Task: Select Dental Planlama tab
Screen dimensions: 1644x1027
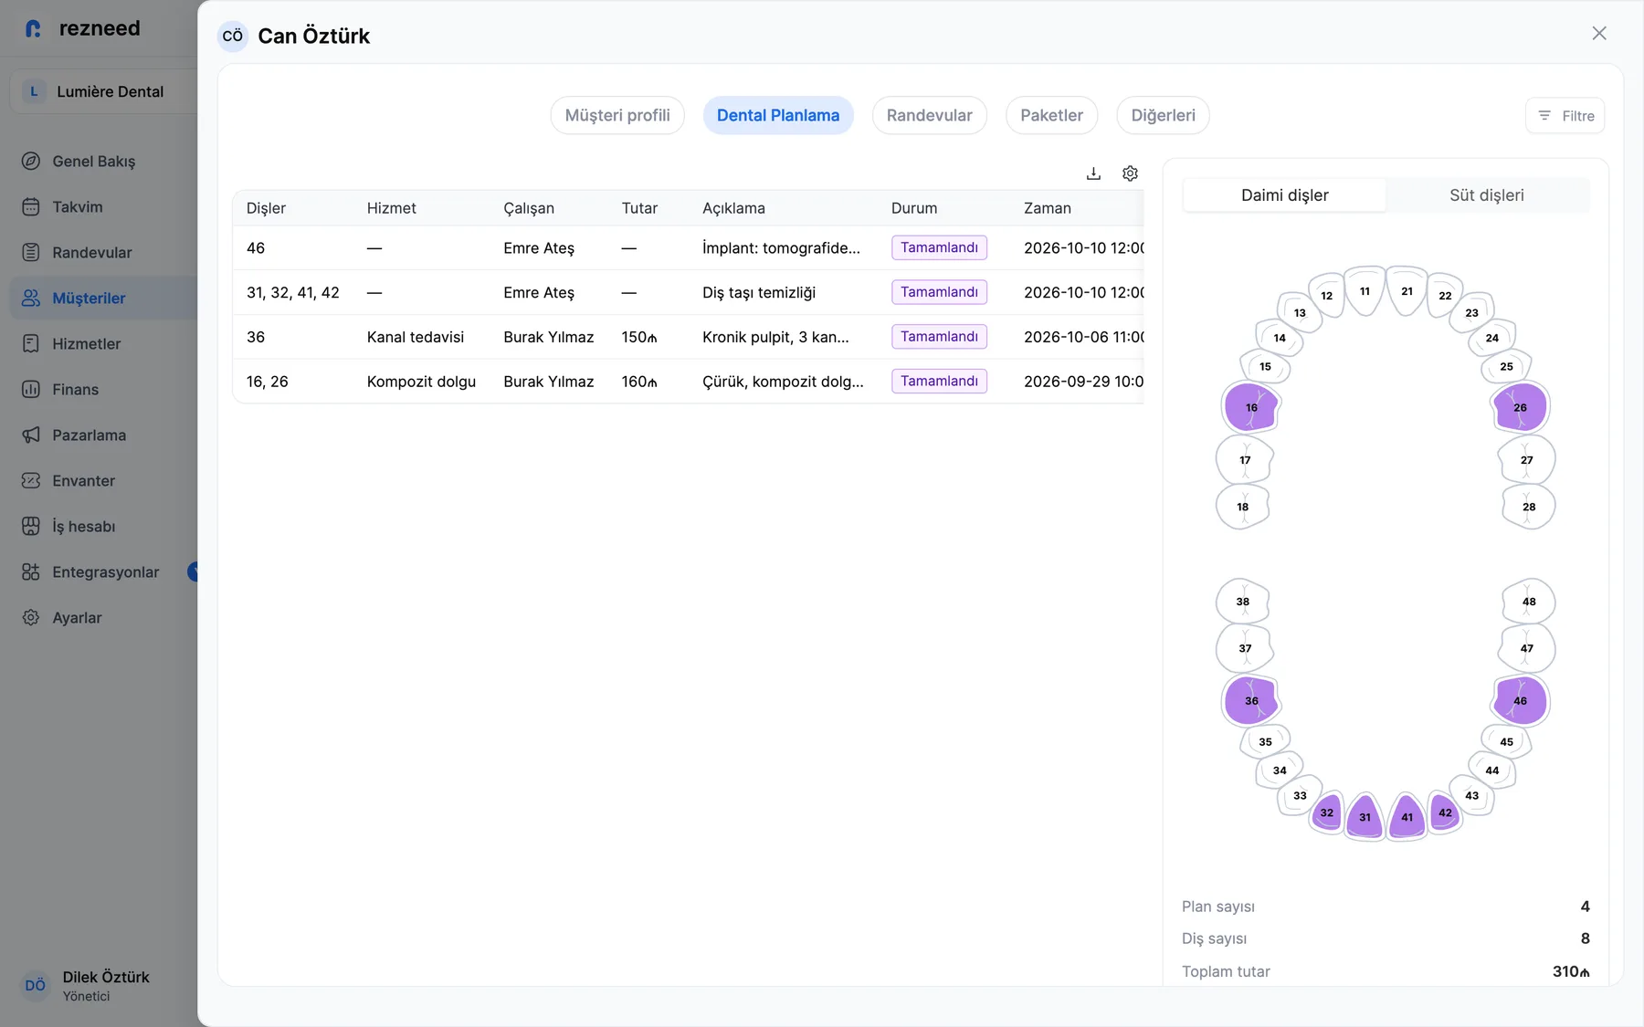Action: [x=778, y=116]
